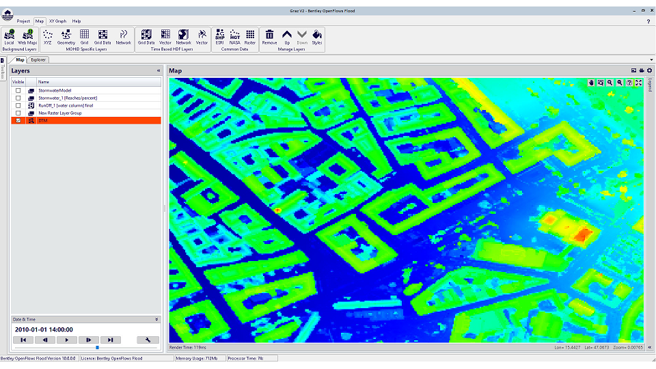Remove the selected layer
656x369 pixels.
(x=269, y=37)
